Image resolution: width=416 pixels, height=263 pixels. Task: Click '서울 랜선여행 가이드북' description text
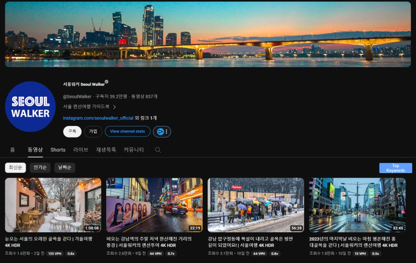click(x=86, y=106)
